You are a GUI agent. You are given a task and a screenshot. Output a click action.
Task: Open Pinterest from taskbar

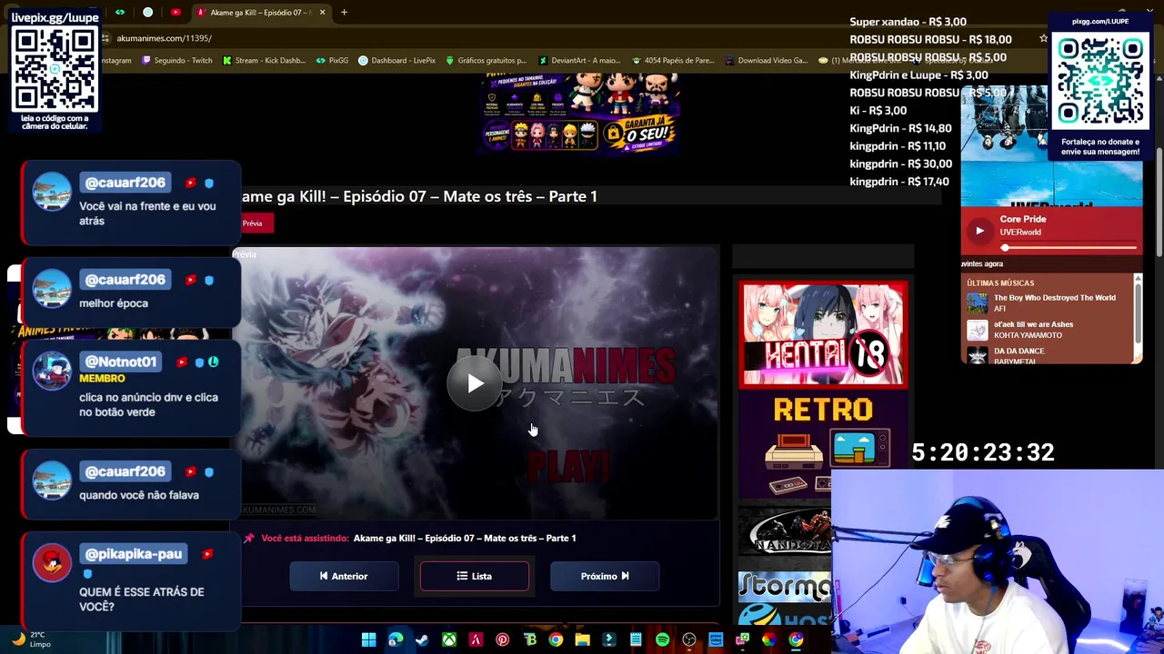[x=502, y=640]
